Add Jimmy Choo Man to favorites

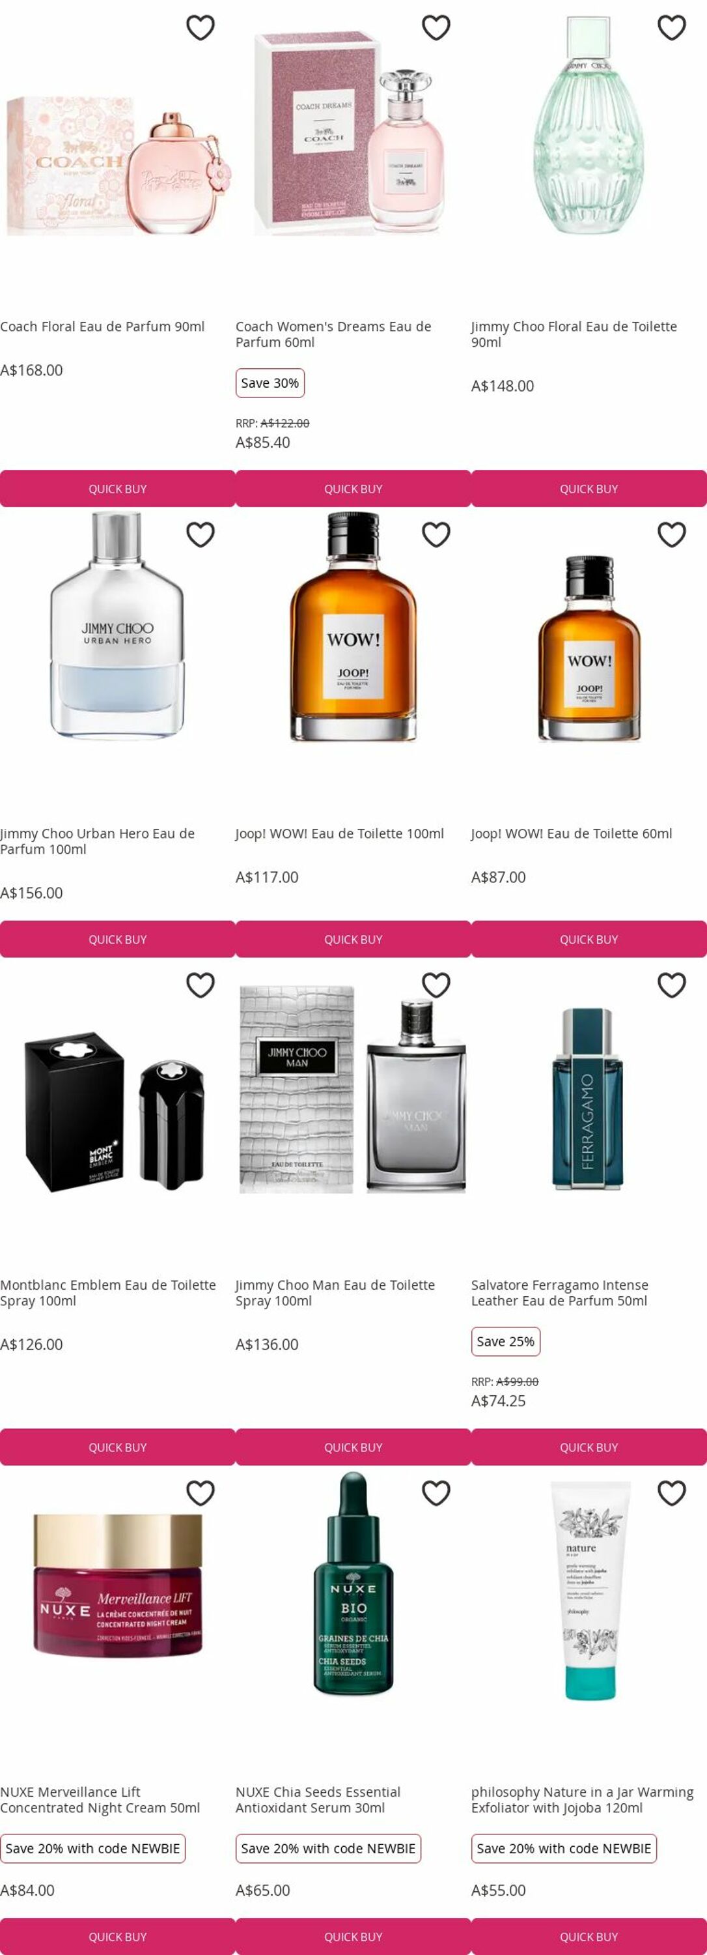click(436, 985)
